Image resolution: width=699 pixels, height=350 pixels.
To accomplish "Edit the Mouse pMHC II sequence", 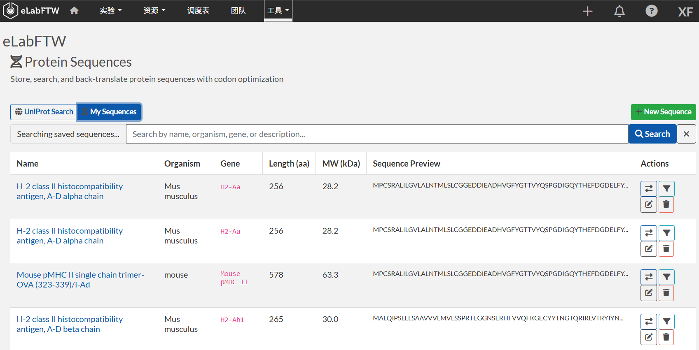I will (x=649, y=293).
